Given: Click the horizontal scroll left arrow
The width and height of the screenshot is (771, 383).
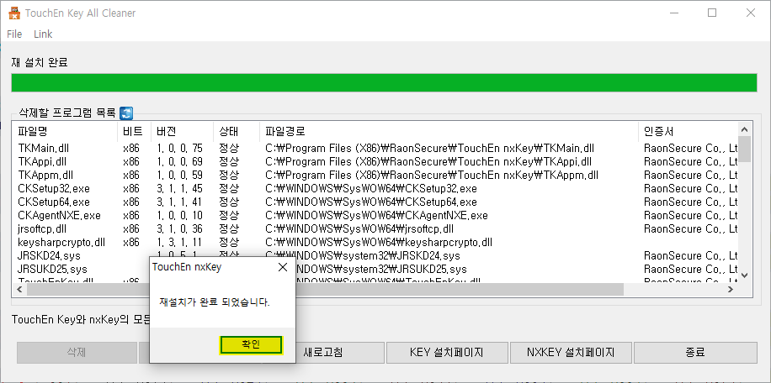Looking at the screenshot, I should pos(19,290).
